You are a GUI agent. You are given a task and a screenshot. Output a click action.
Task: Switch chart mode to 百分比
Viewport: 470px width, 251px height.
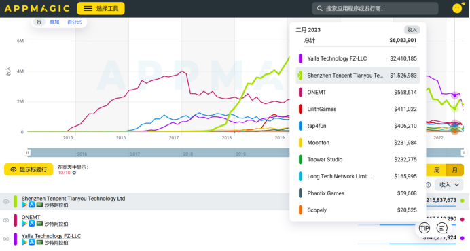coord(74,22)
